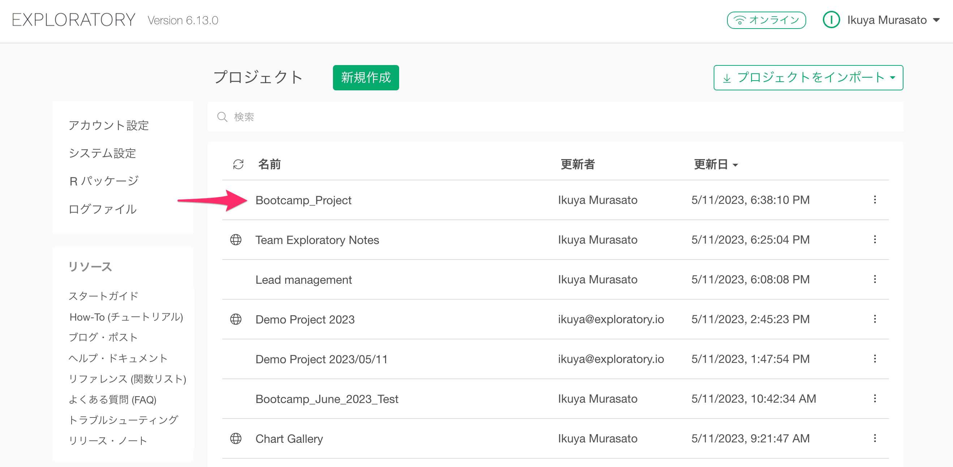Open the Bootcamp_Project project
Image resolution: width=953 pixels, height=467 pixels.
tap(303, 200)
